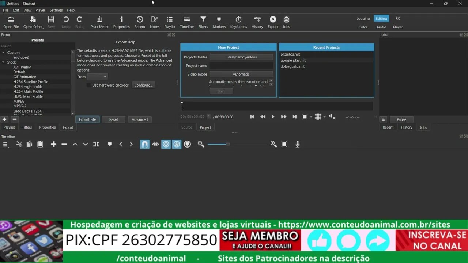The width and height of the screenshot is (468, 263).
Task: Ripple delete with timeline minus icon
Action: (x=64, y=144)
